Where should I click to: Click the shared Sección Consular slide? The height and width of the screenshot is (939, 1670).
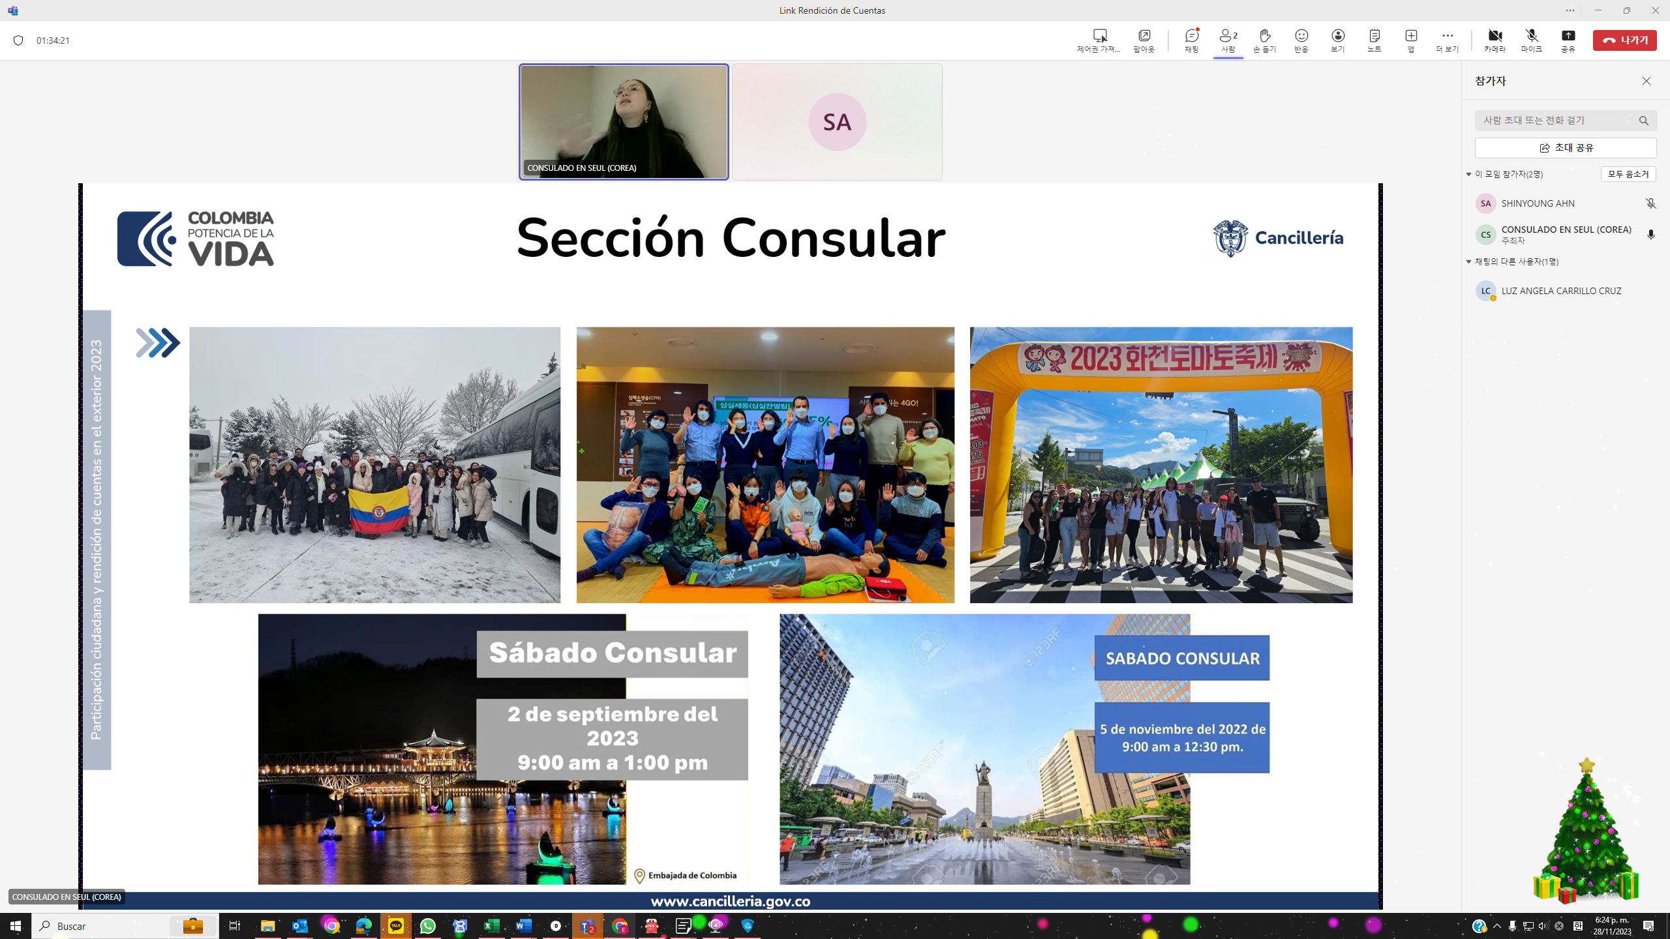point(730,546)
